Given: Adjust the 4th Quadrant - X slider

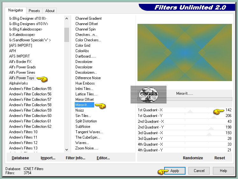Looking at the screenshot, I should 185,144.
